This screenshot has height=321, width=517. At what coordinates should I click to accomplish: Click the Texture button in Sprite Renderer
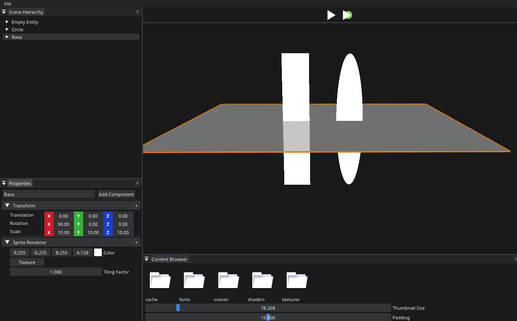click(x=27, y=262)
